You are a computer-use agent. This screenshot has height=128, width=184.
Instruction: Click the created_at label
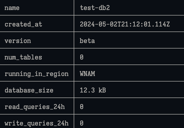coord(23,24)
